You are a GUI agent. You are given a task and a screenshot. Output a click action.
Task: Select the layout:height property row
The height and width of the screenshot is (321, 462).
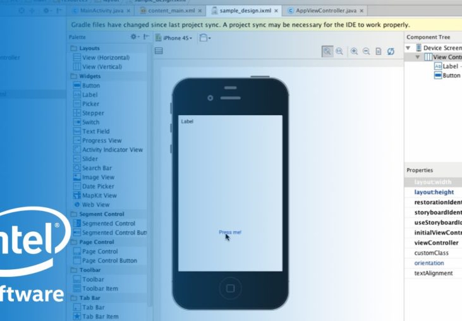[x=434, y=192]
